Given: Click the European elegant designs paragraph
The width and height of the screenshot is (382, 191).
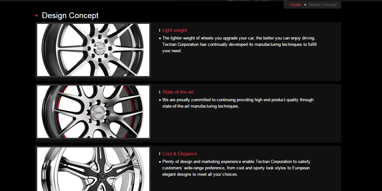Looking at the screenshot, I should 236,168.
